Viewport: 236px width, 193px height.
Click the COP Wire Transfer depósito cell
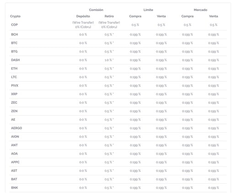point(83,25)
